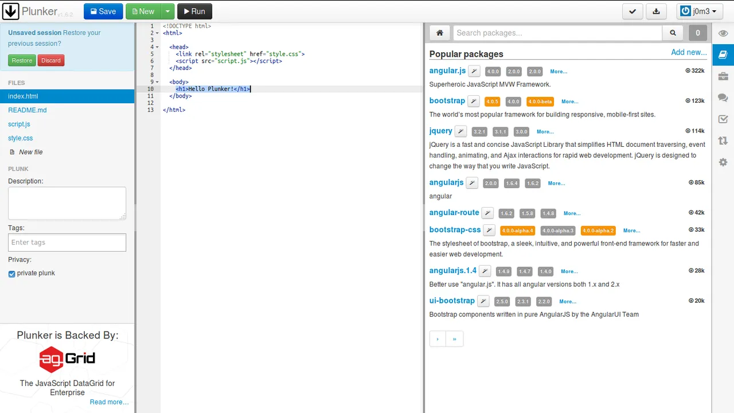Screen dimensions: 734x413
Task: Click the wand icon next to bootstrap
Action: pyautogui.click(x=474, y=102)
